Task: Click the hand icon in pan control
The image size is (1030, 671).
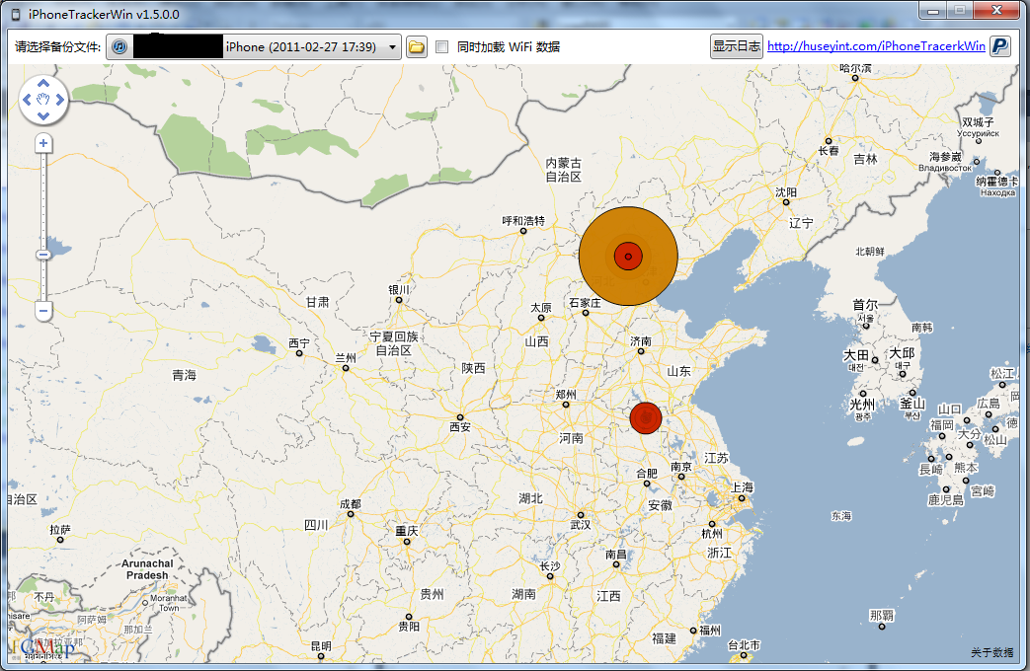Action: pyautogui.click(x=43, y=100)
